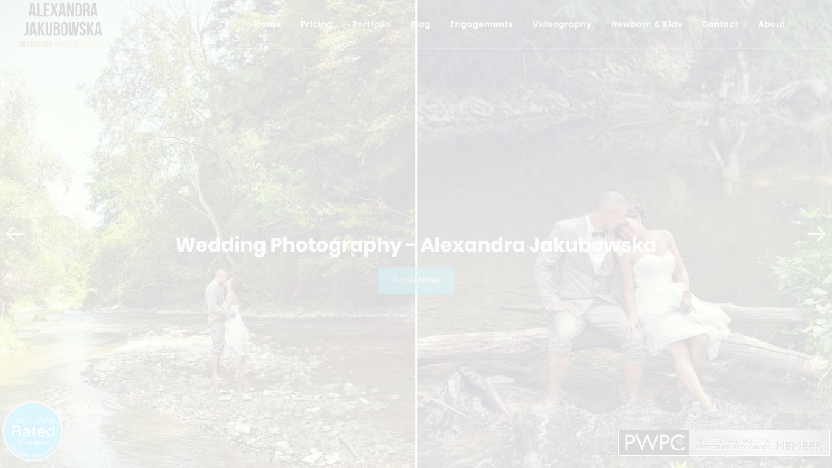Go to the Portfolio page
832x468 pixels.
(x=371, y=24)
